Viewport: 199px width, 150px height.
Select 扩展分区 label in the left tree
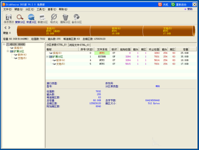[x=19, y=51]
